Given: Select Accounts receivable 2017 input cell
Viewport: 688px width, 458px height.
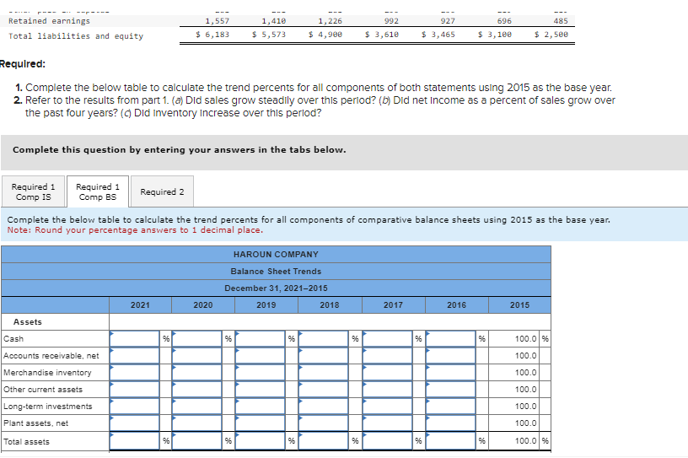Looking at the screenshot, I should [388, 356].
